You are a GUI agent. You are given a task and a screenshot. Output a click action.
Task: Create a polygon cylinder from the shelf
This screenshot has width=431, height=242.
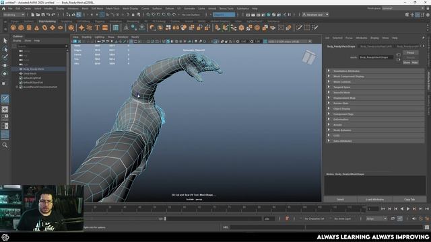coord(29,28)
